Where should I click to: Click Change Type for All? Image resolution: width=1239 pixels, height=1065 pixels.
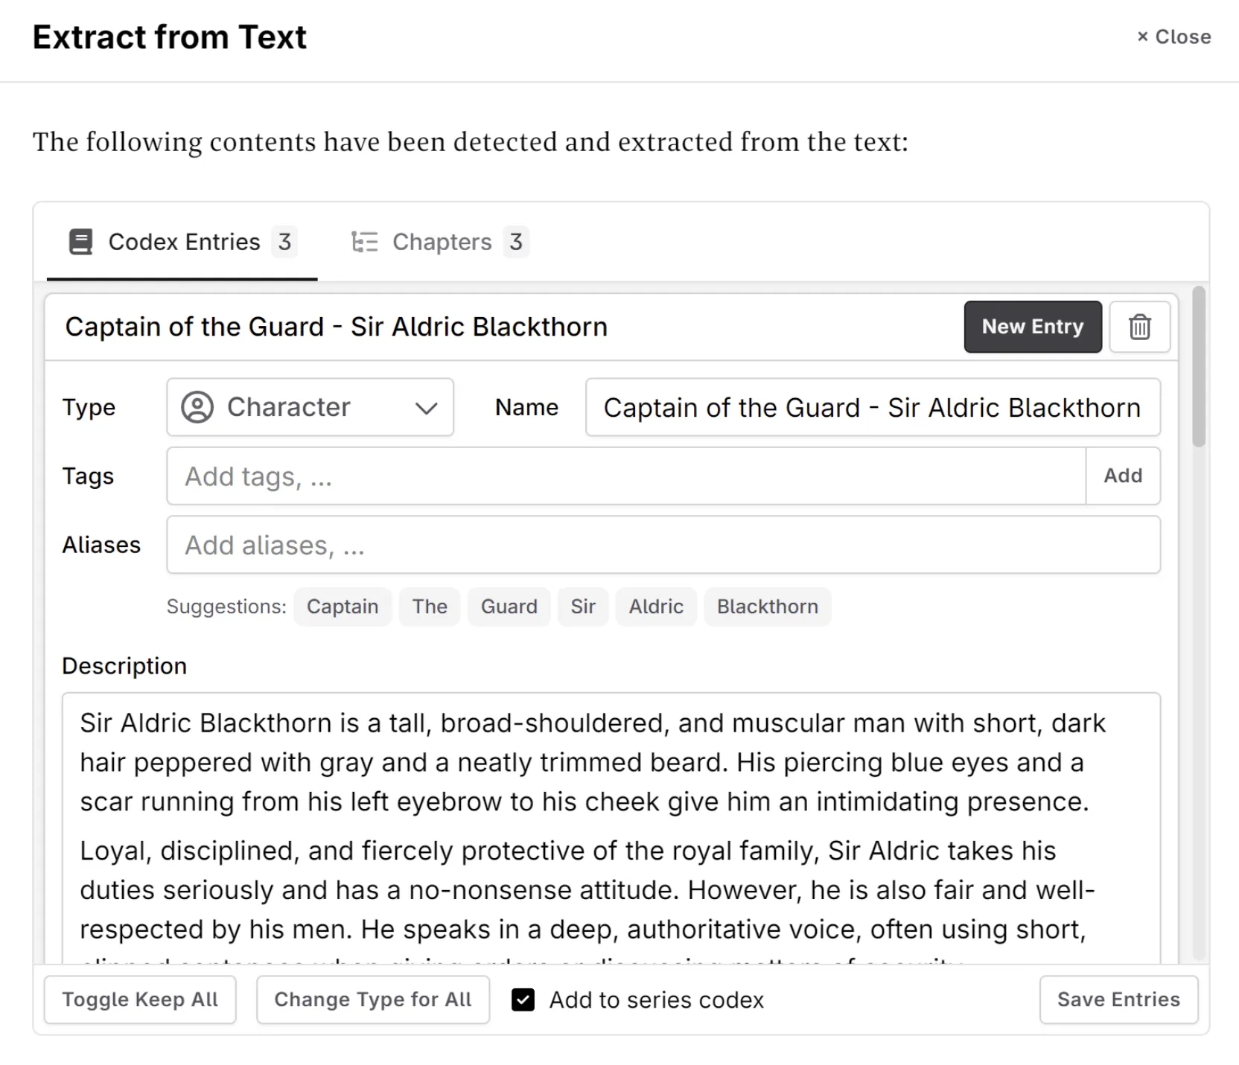(x=372, y=1000)
